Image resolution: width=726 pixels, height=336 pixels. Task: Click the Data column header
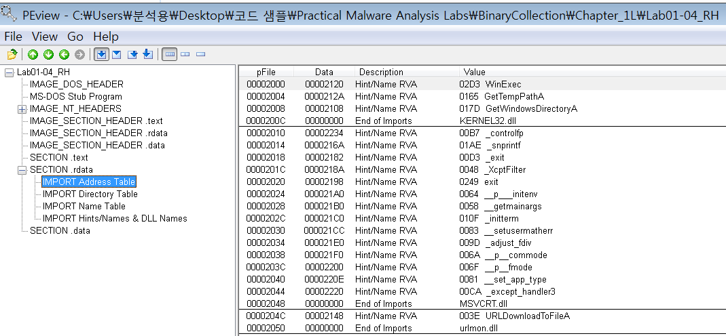pyautogui.click(x=324, y=72)
